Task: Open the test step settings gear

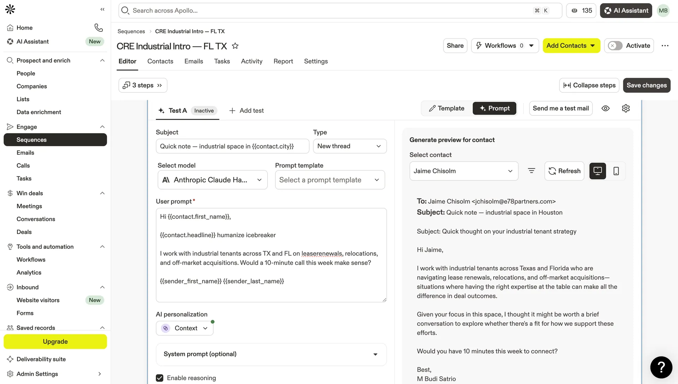Action: click(x=626, y=108)
